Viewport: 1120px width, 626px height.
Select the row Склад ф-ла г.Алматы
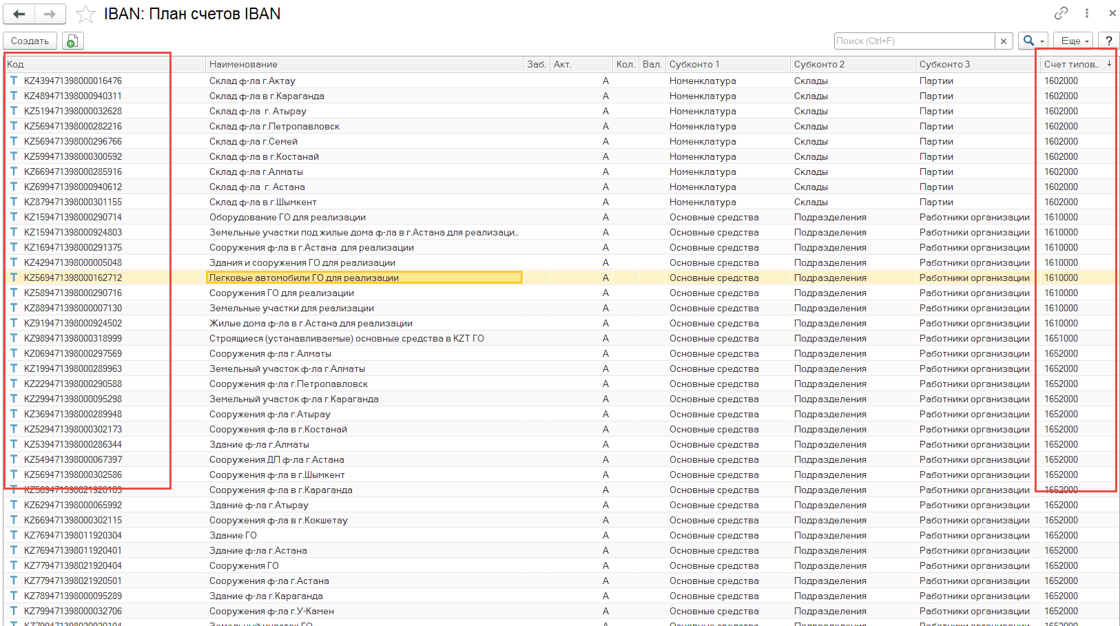coord(256,171)
